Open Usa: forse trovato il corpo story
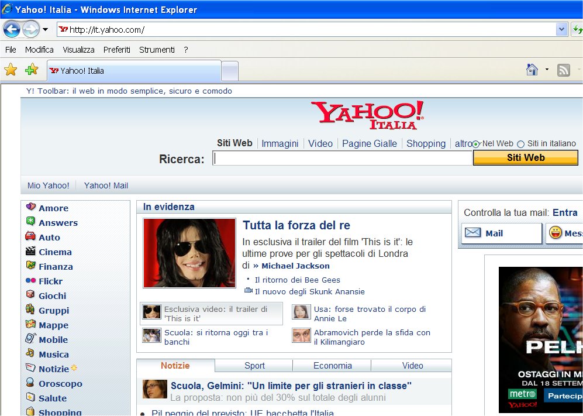This screenshot has width=583, height=416. (370, 314)
